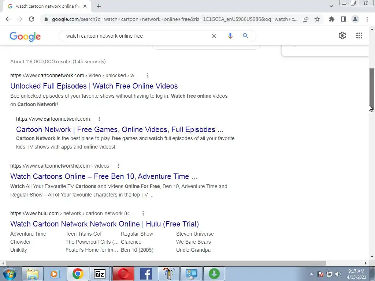Screen dimensions: 375x281
Task: Open the Uncle Grandpa sitelink
Action: point(193,250)
